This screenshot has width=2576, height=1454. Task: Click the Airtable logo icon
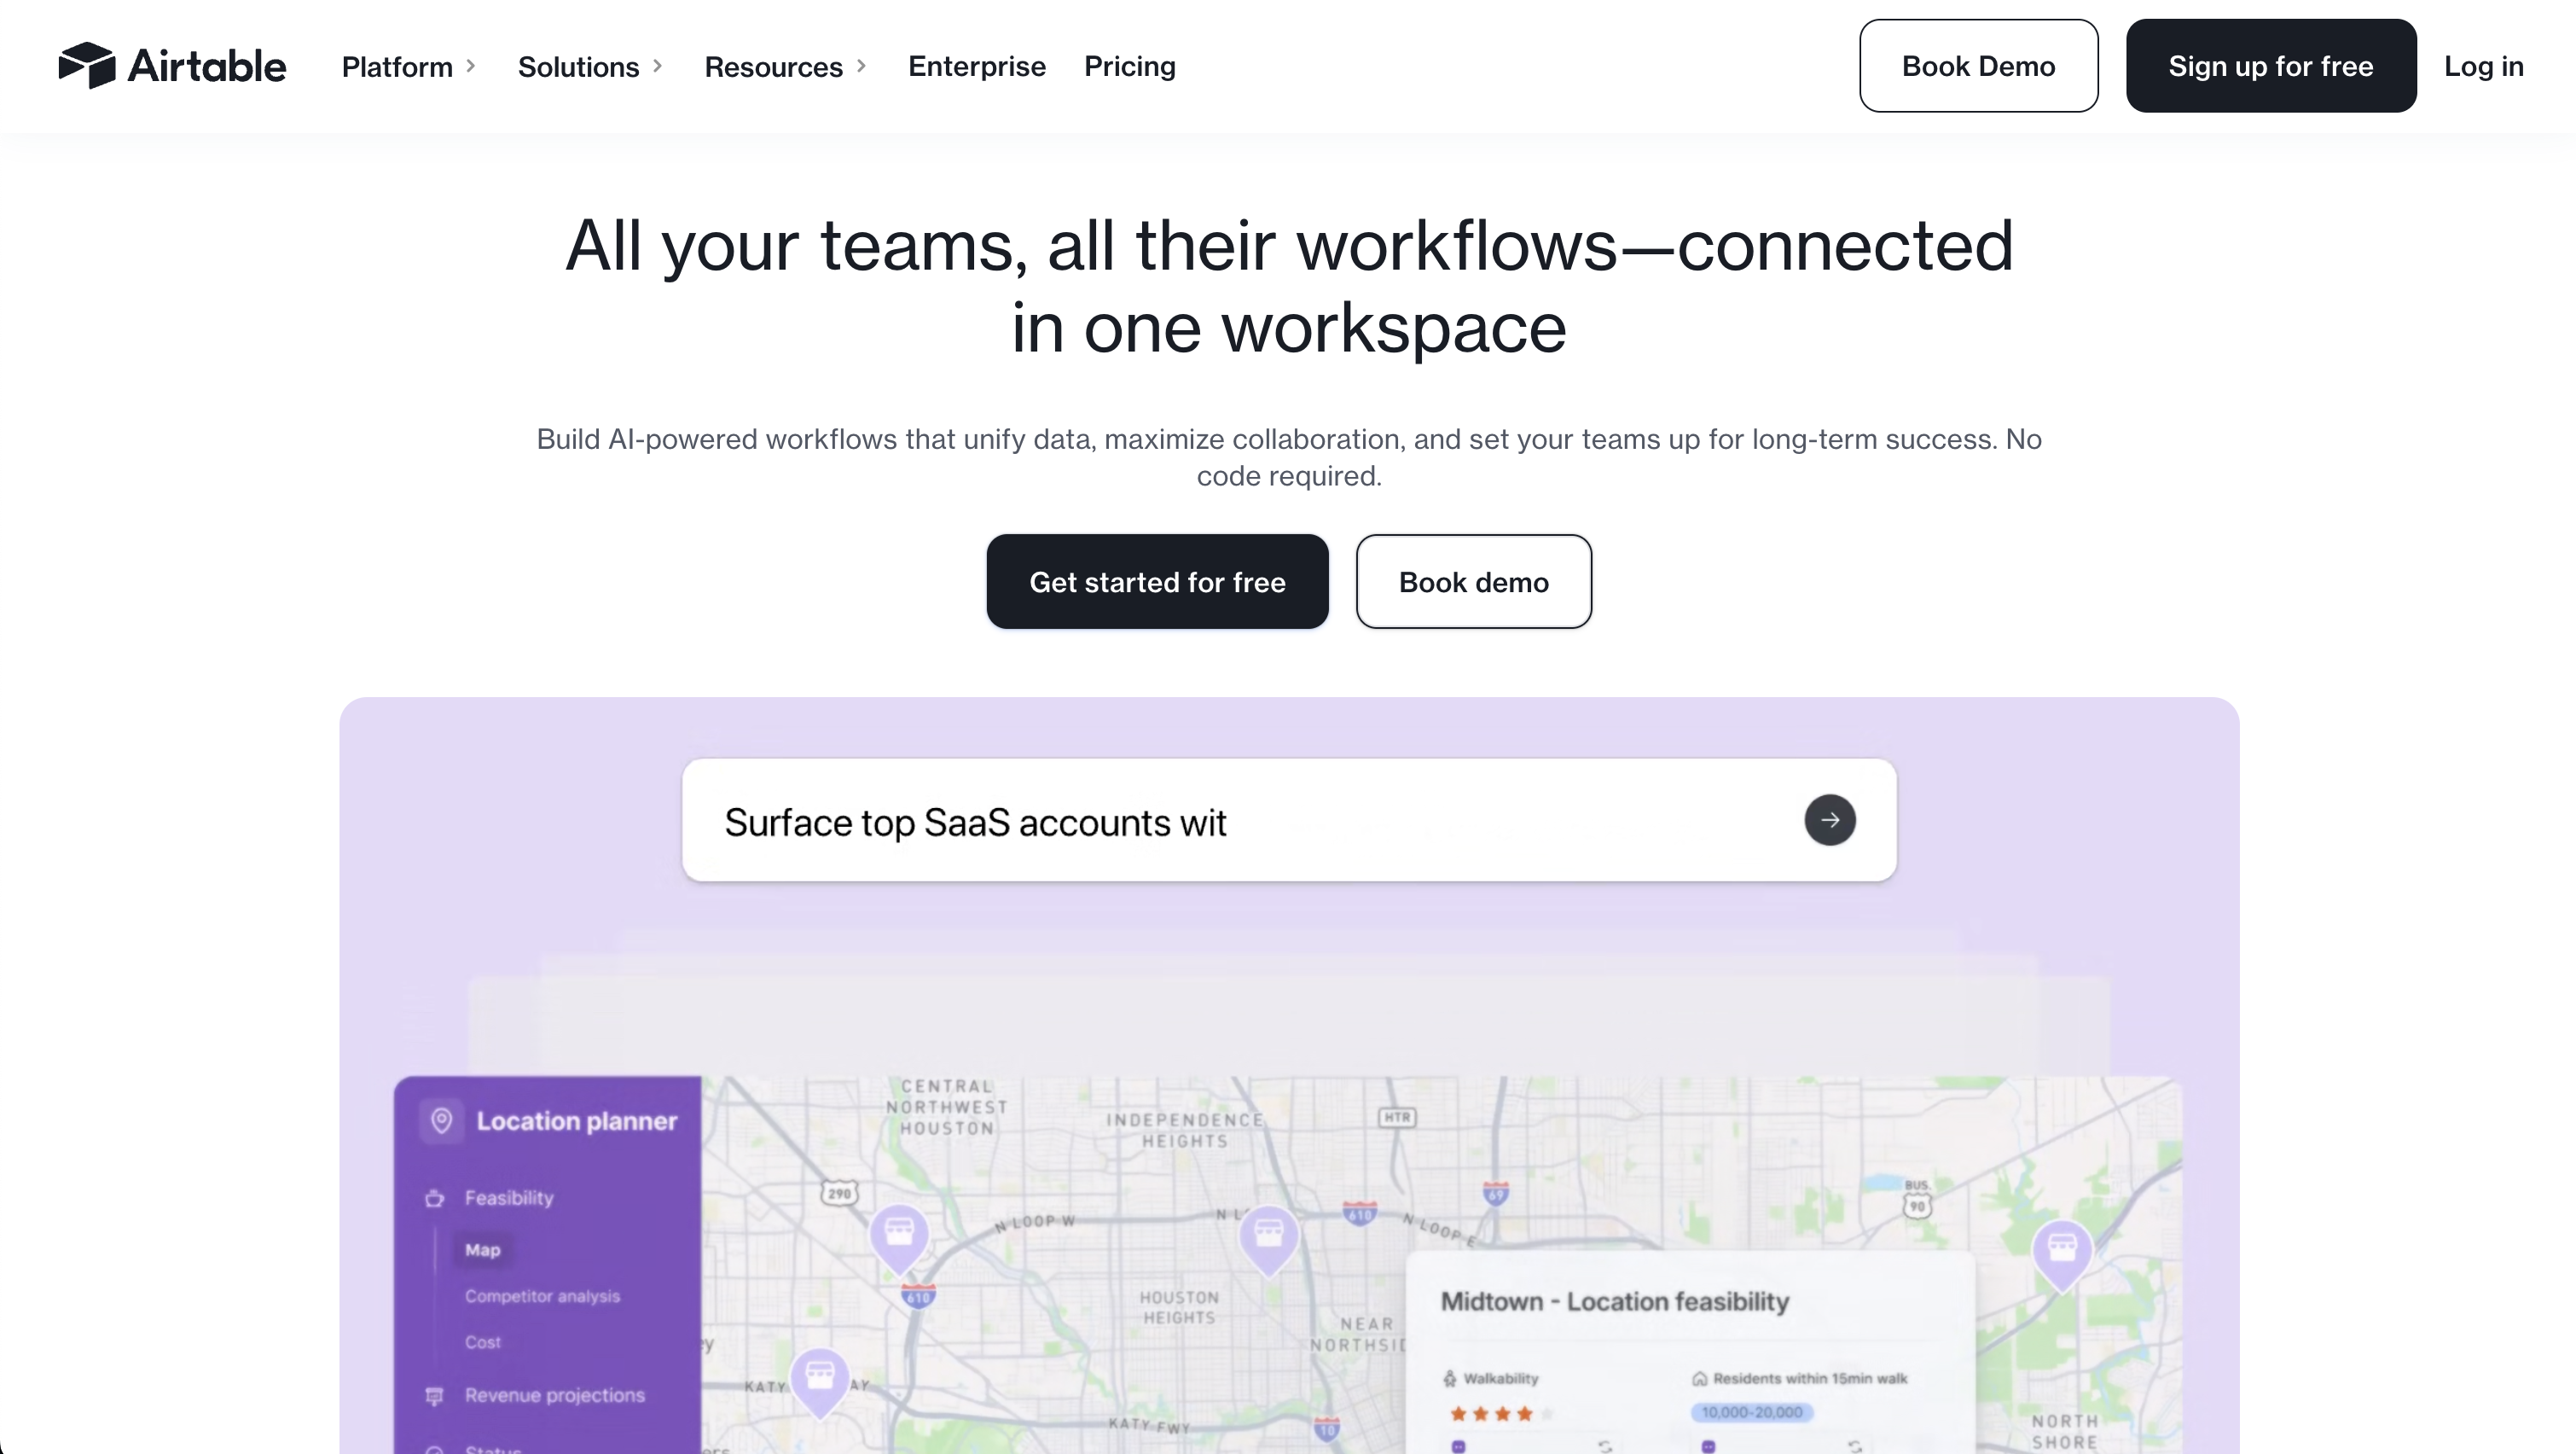(87, 66)
